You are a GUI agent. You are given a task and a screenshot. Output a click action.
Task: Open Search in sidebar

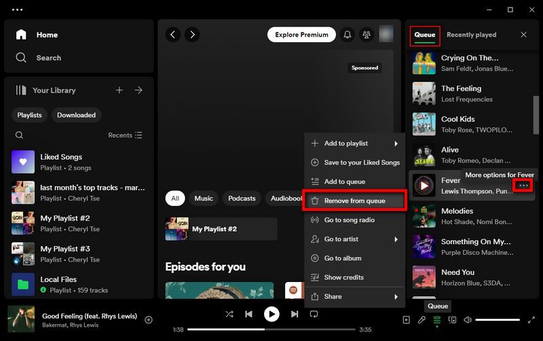coord(39,58)
